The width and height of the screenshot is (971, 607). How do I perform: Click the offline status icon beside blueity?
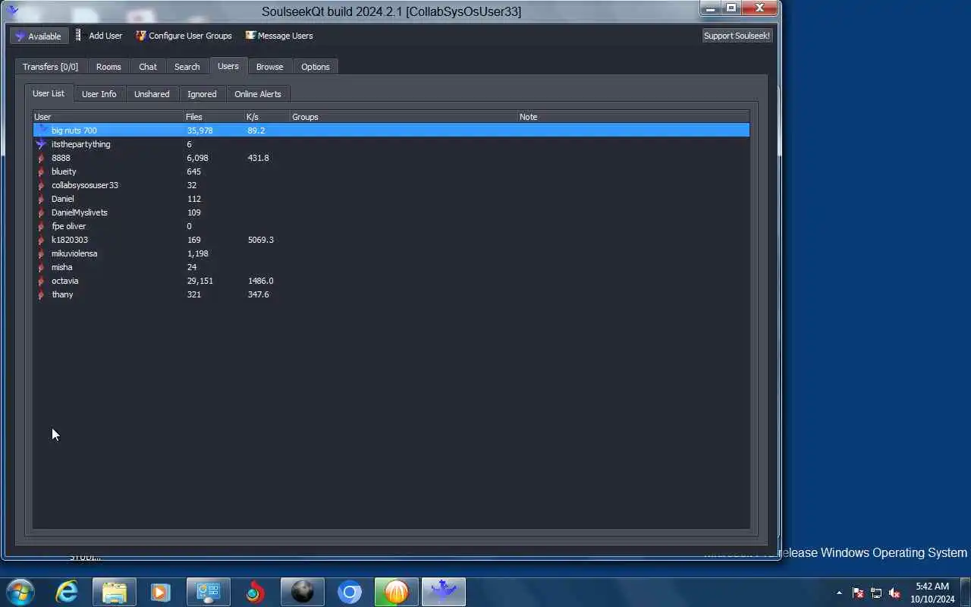pos(42,171)
